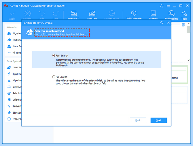Click the Next button

point(159,120)
